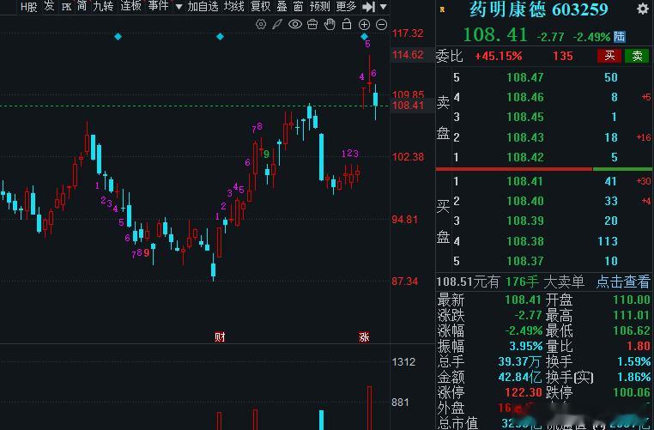Click 加自选 to add watchlist

(x=203, y=6)
